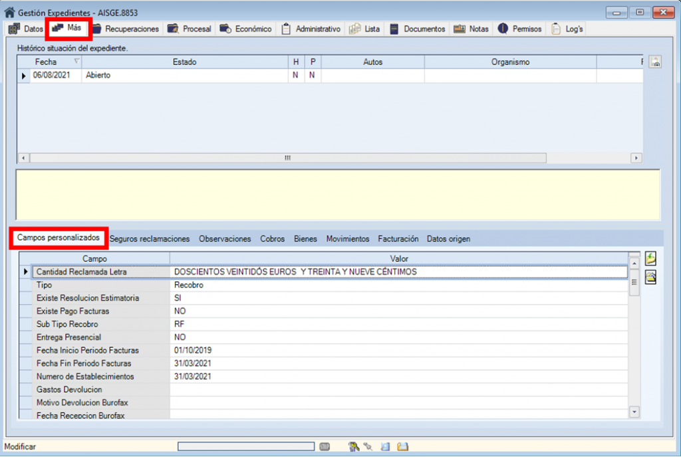Screen dimensions: 681x457
Task: Open the Facturación sub-tab
Action: coord(398,239)
